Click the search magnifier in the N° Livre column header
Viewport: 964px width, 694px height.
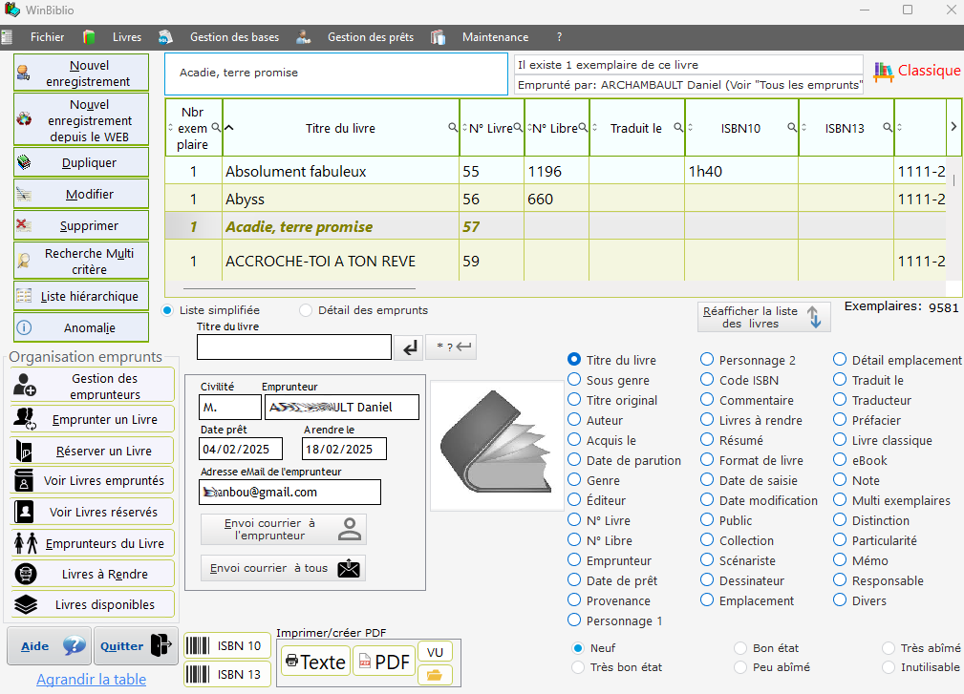pos(518,127)
